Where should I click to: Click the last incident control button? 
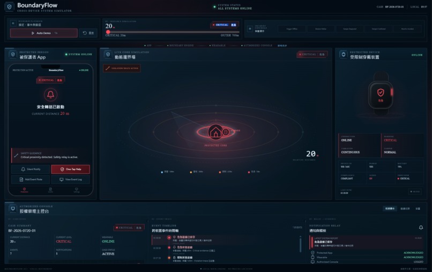click(x=407, y=28)
